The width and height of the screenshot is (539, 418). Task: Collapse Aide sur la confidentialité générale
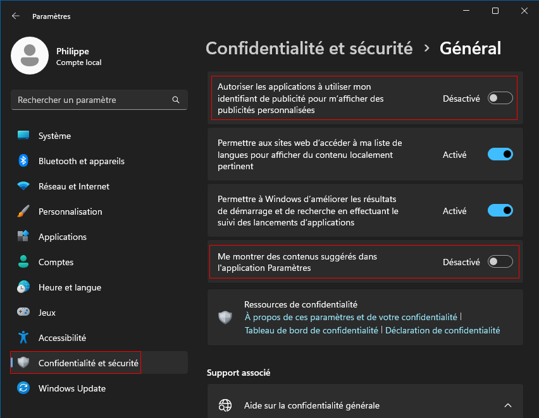(x=508, y=405)
